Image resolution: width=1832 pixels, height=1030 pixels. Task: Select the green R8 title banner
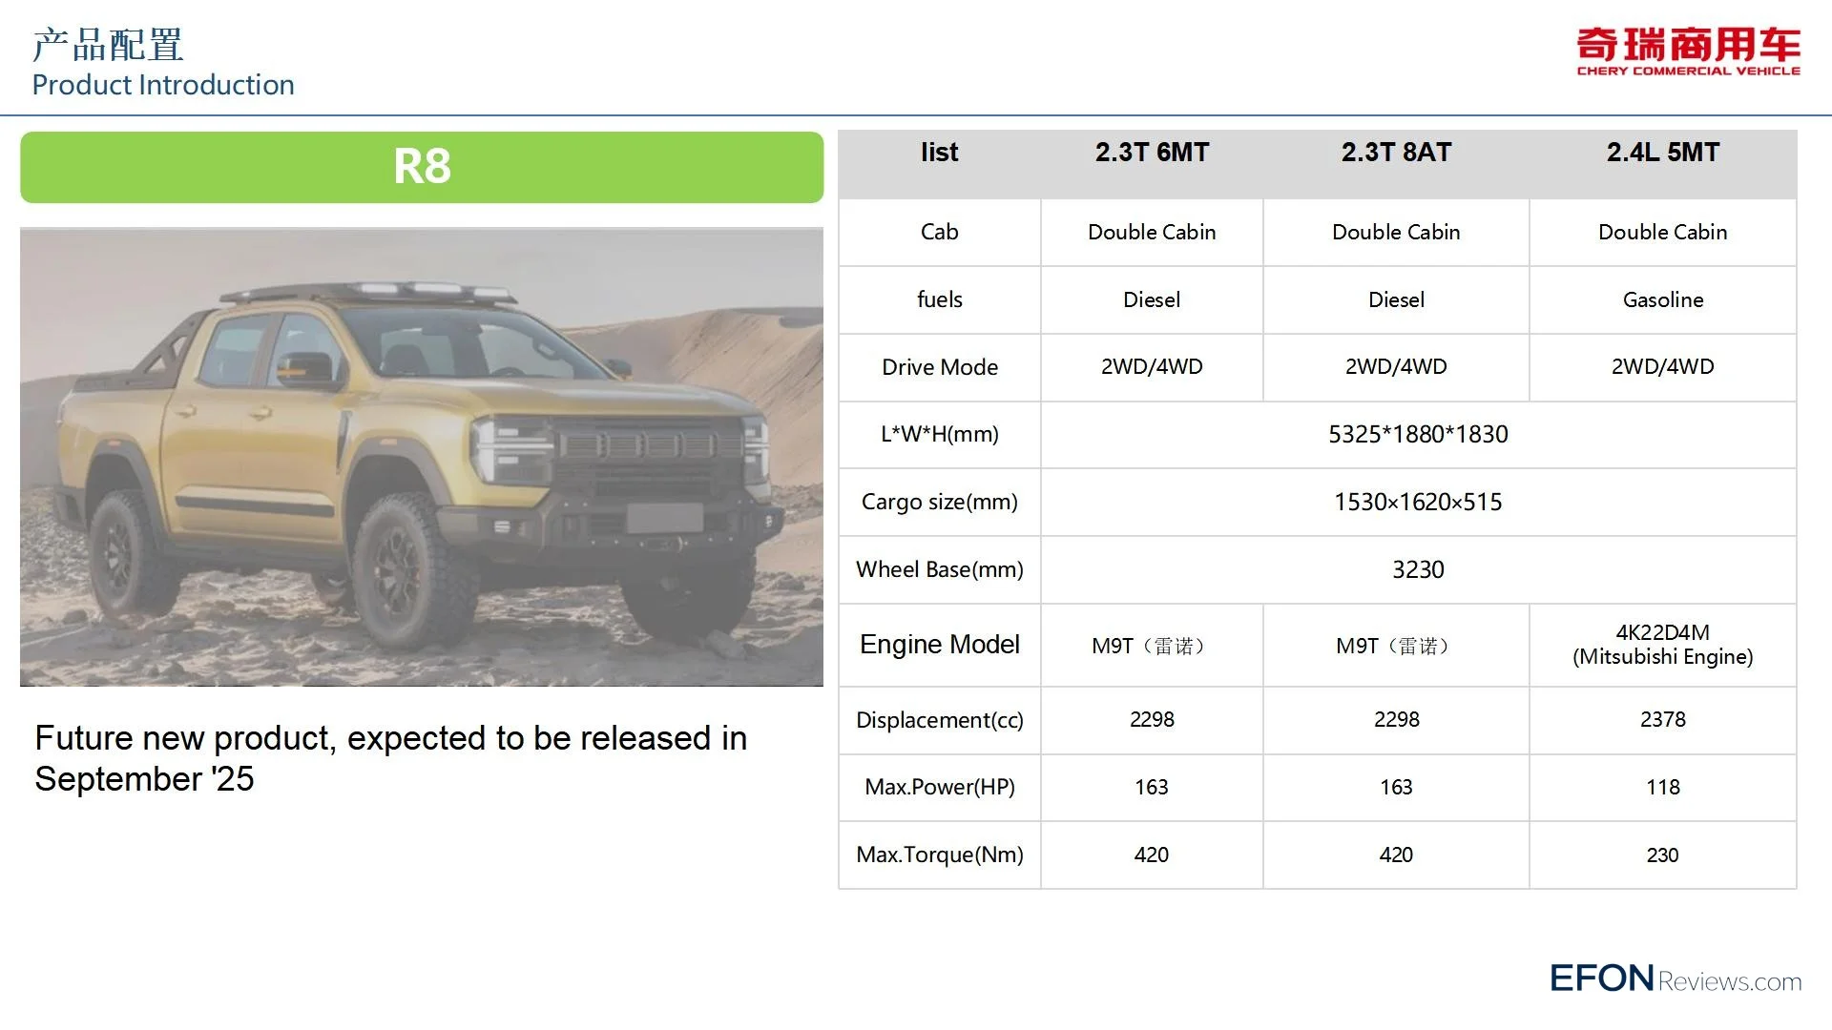[x=422, y=167]
